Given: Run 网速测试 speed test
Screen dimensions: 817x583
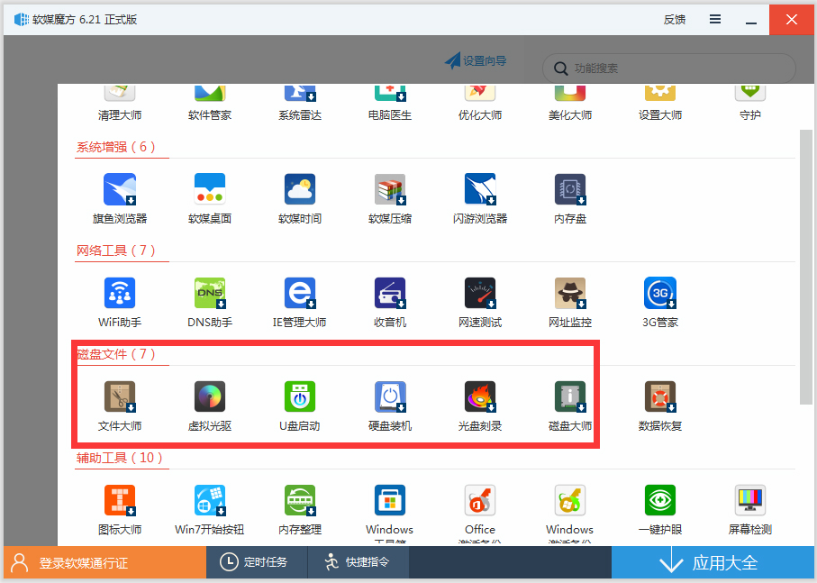Looking at the screenshot, I should pyautogui.click(x=480, y=303).
